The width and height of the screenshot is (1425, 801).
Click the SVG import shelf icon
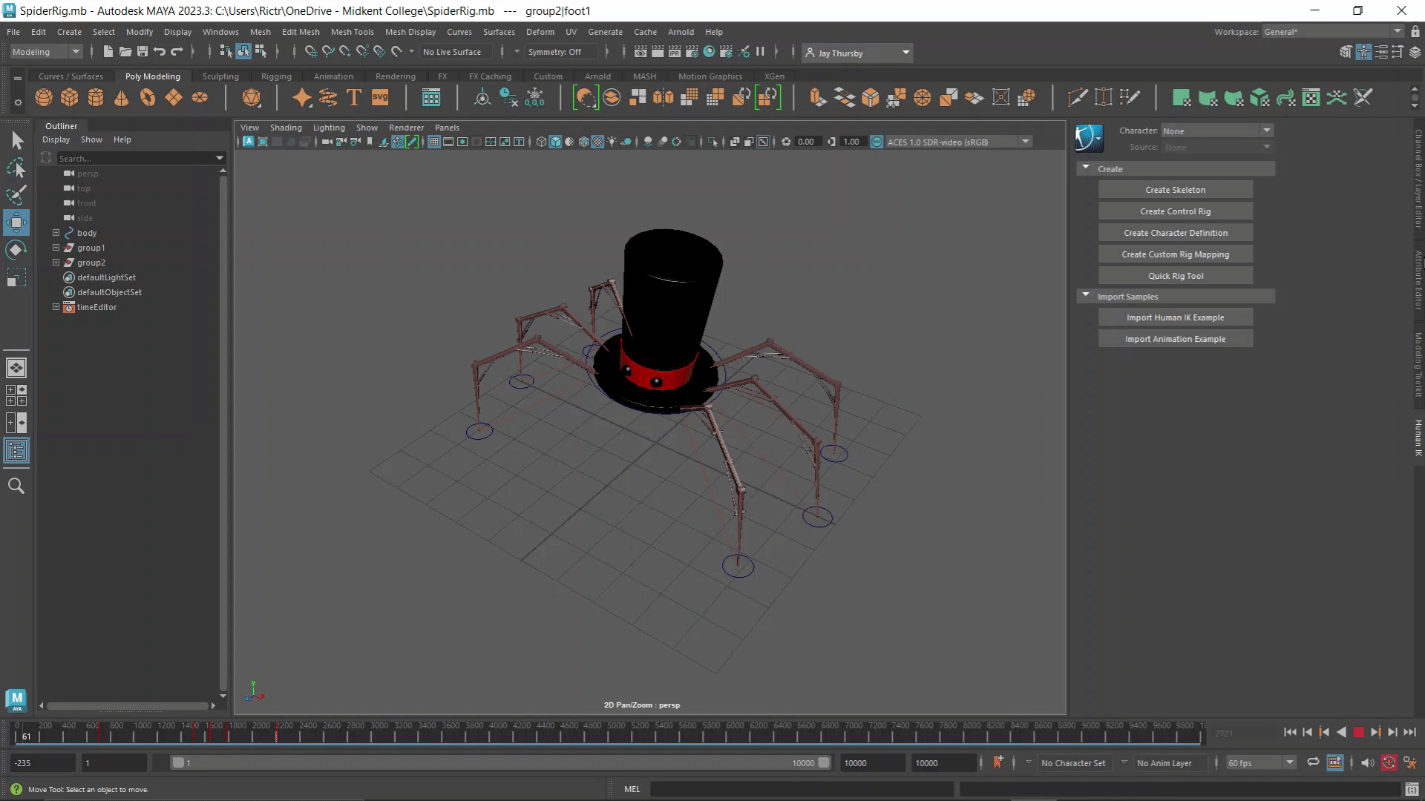click(x=380, y=97)
